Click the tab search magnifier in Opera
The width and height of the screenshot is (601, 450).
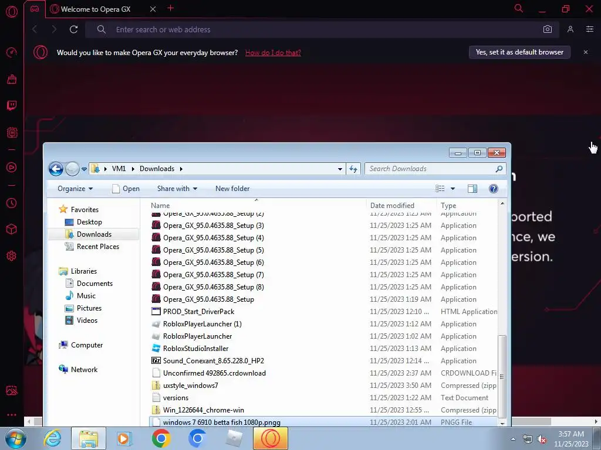pyautogui.click(x=519, y=8)
